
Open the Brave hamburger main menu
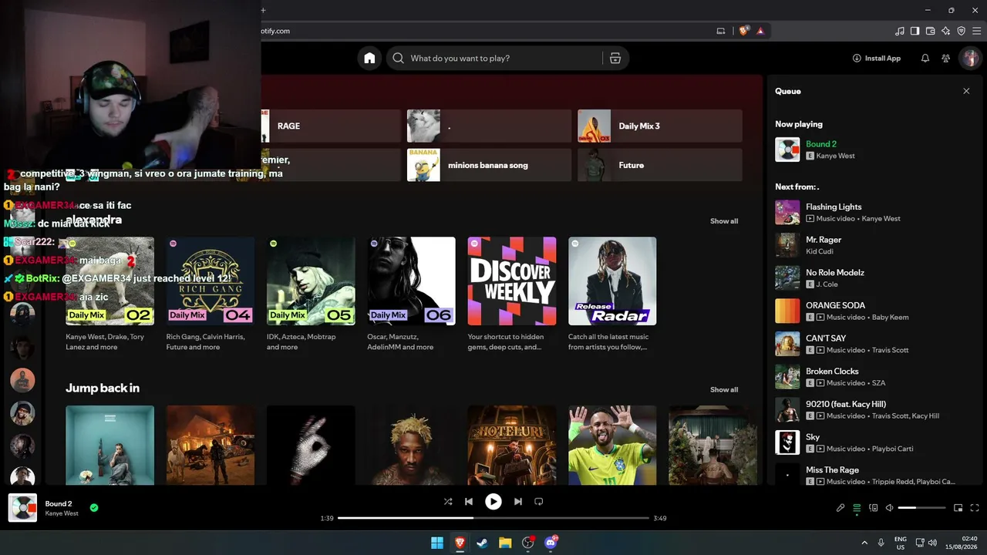(x=976, y=31)
